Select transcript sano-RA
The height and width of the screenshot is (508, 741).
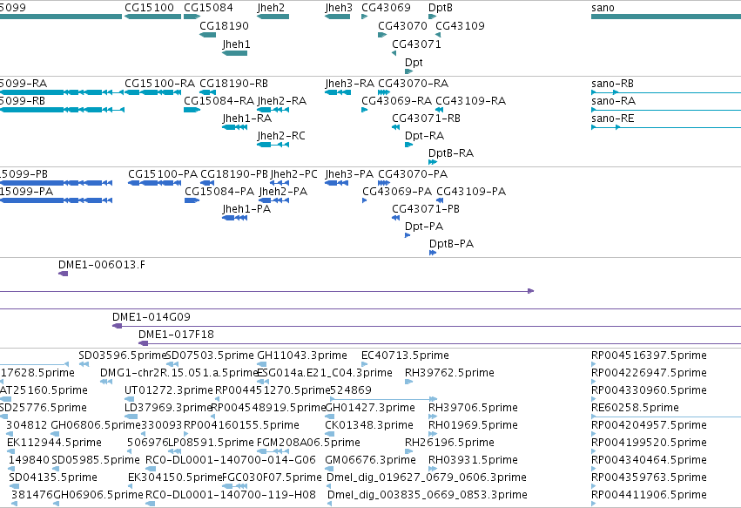point(666,110)
